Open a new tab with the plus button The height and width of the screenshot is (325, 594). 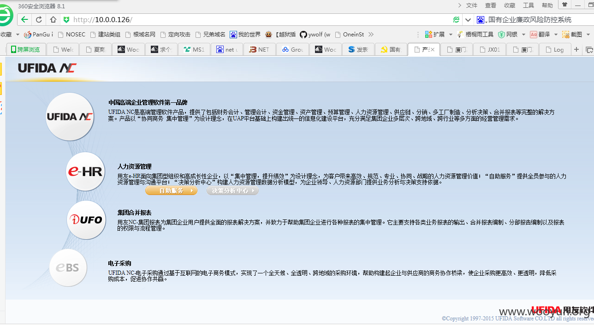click(576, 49)
